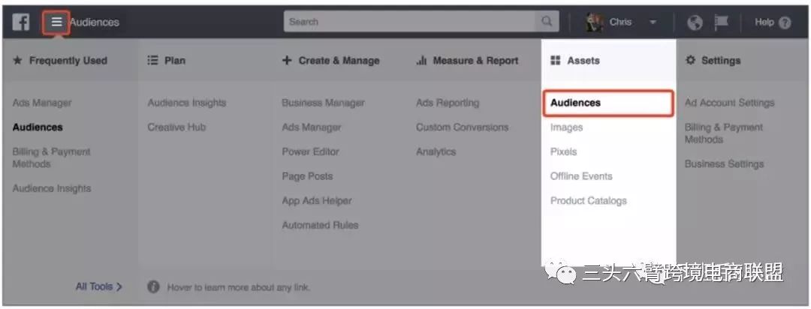Viewport: 811px width, 309px height.
Task: Open the hamburger menu icon
Action: [56, 22]
